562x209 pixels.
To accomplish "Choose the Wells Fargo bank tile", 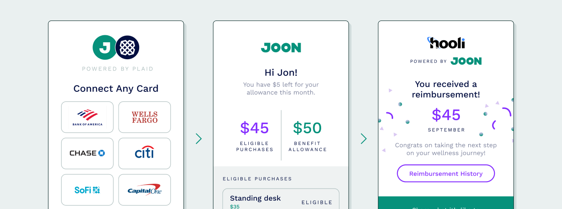I will [x=144, y=117].
